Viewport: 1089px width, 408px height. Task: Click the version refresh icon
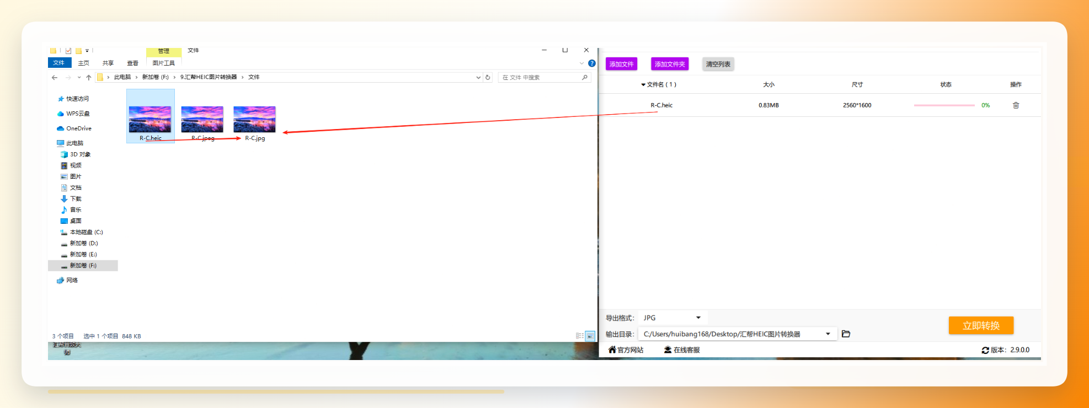click(x=985, y=350)
